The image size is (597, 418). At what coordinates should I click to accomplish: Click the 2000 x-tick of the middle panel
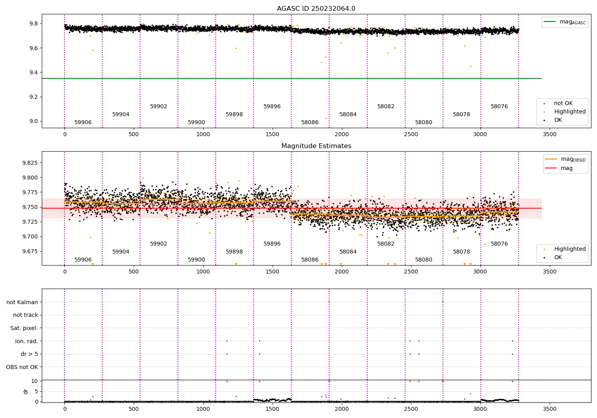[342, 272]
